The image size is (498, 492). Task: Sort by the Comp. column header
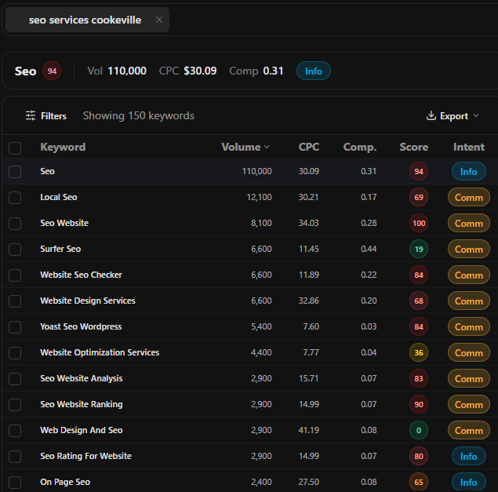[x=360, y=148]
